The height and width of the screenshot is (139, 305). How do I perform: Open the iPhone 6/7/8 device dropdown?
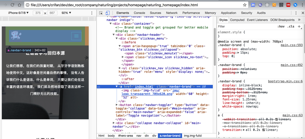pos(18,13)
